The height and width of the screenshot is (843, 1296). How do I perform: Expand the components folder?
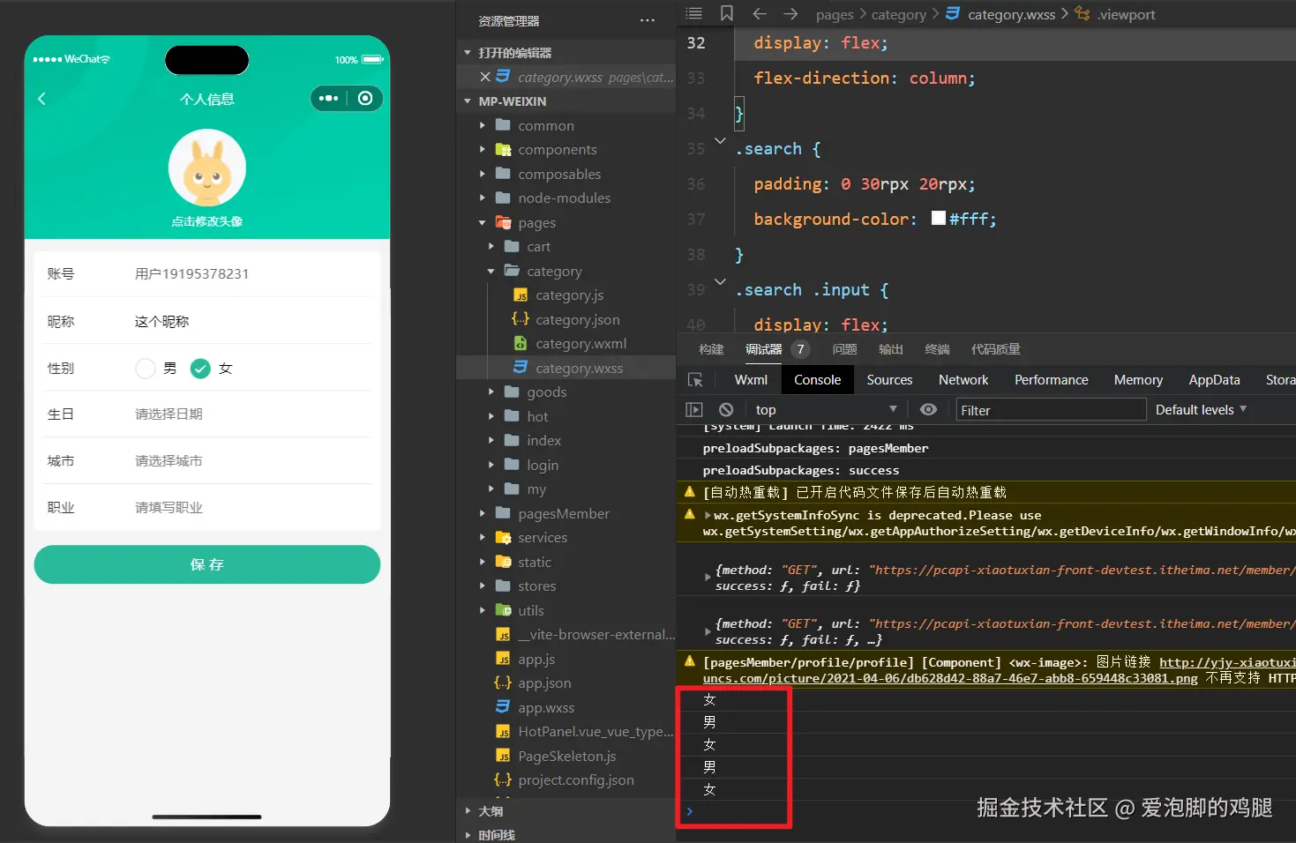(483, 150)
